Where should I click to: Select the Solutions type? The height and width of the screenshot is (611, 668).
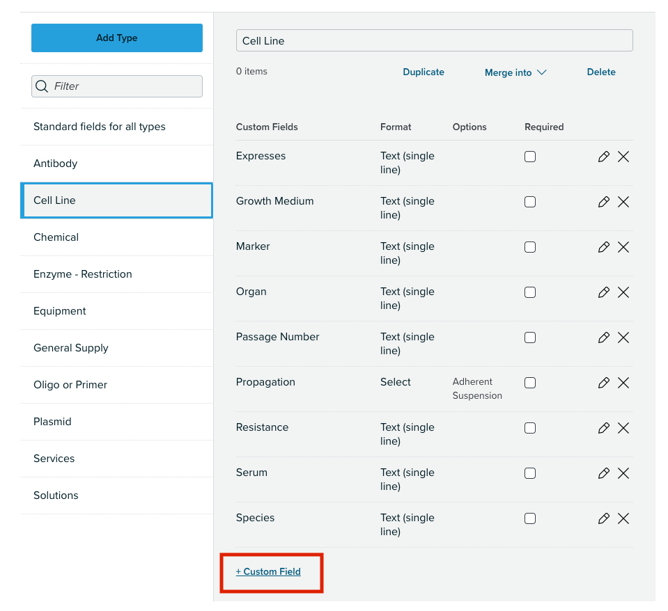tap(117, 495)
